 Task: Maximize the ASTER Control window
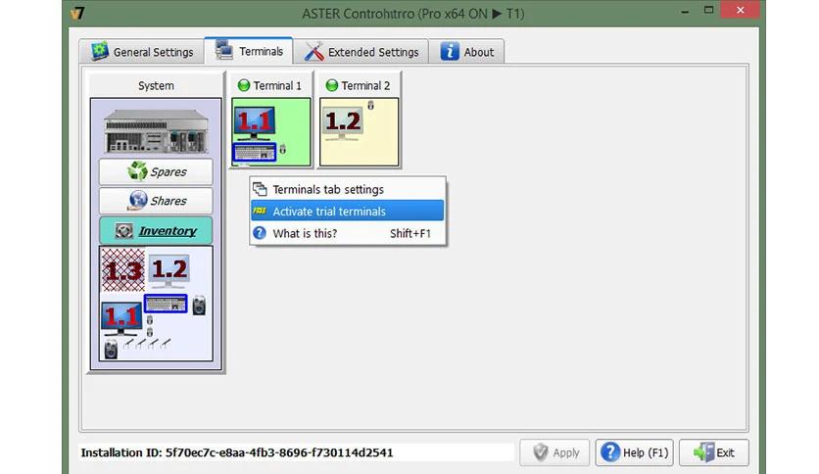point(708,10)
